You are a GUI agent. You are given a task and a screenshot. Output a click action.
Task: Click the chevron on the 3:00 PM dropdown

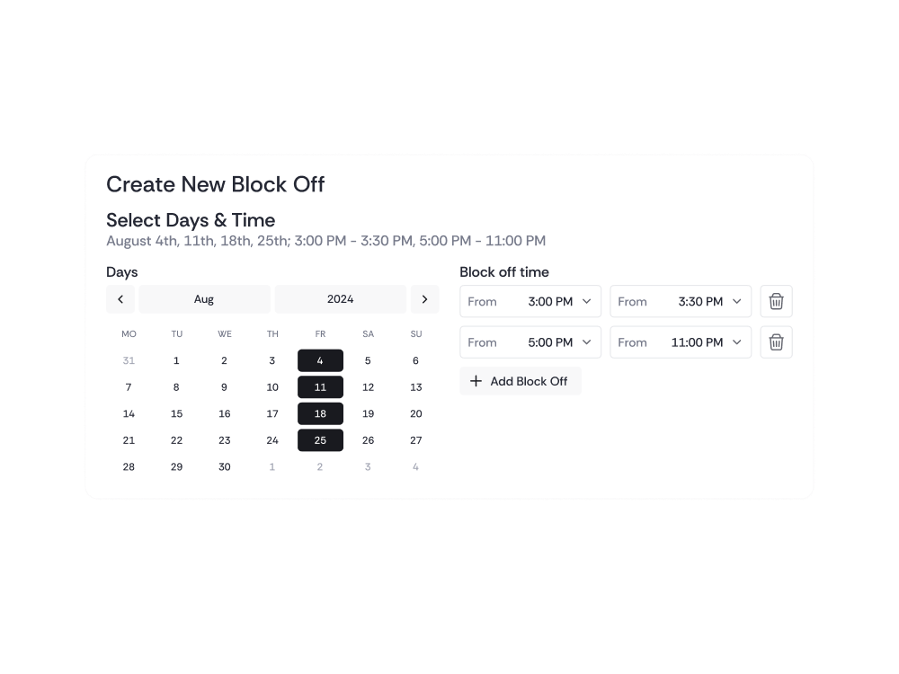pyautogui.click(x=588, y=301)
